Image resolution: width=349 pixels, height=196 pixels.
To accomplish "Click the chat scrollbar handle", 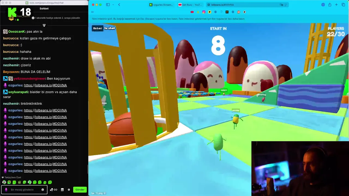I will click(x=88, y=169).
